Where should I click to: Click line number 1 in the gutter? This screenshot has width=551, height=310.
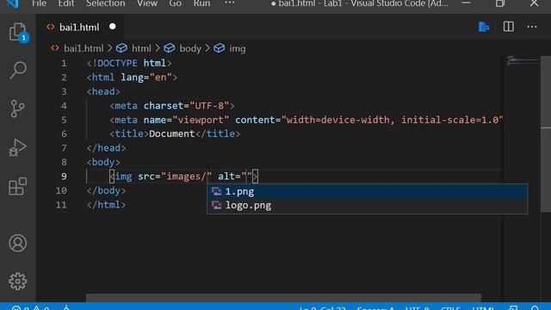(64, 63)
